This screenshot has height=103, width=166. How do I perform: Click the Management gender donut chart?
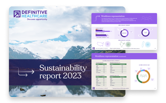coord(124,33)
